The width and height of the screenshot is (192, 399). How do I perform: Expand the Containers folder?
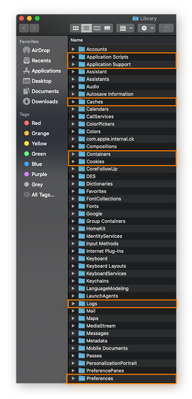[73, 154]
